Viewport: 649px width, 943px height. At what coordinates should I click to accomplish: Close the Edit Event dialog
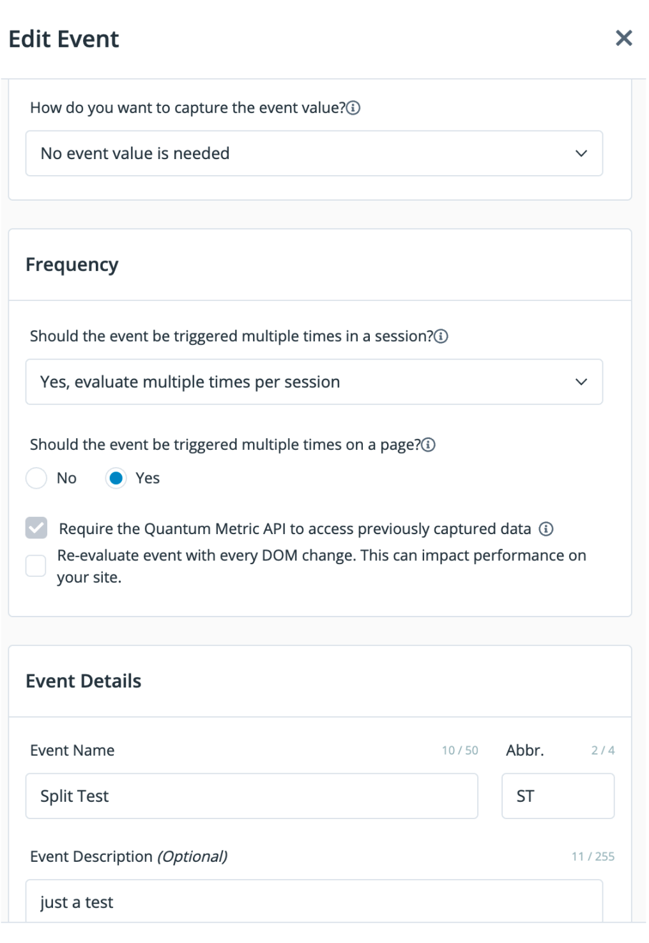[x=623, y=38]
